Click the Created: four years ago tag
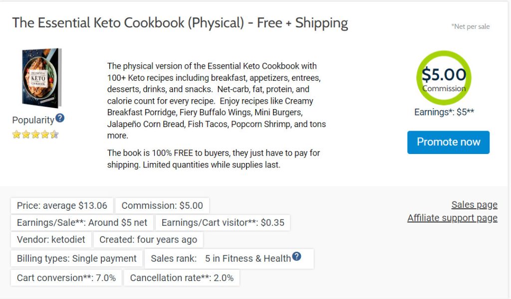 click(148, 240)
